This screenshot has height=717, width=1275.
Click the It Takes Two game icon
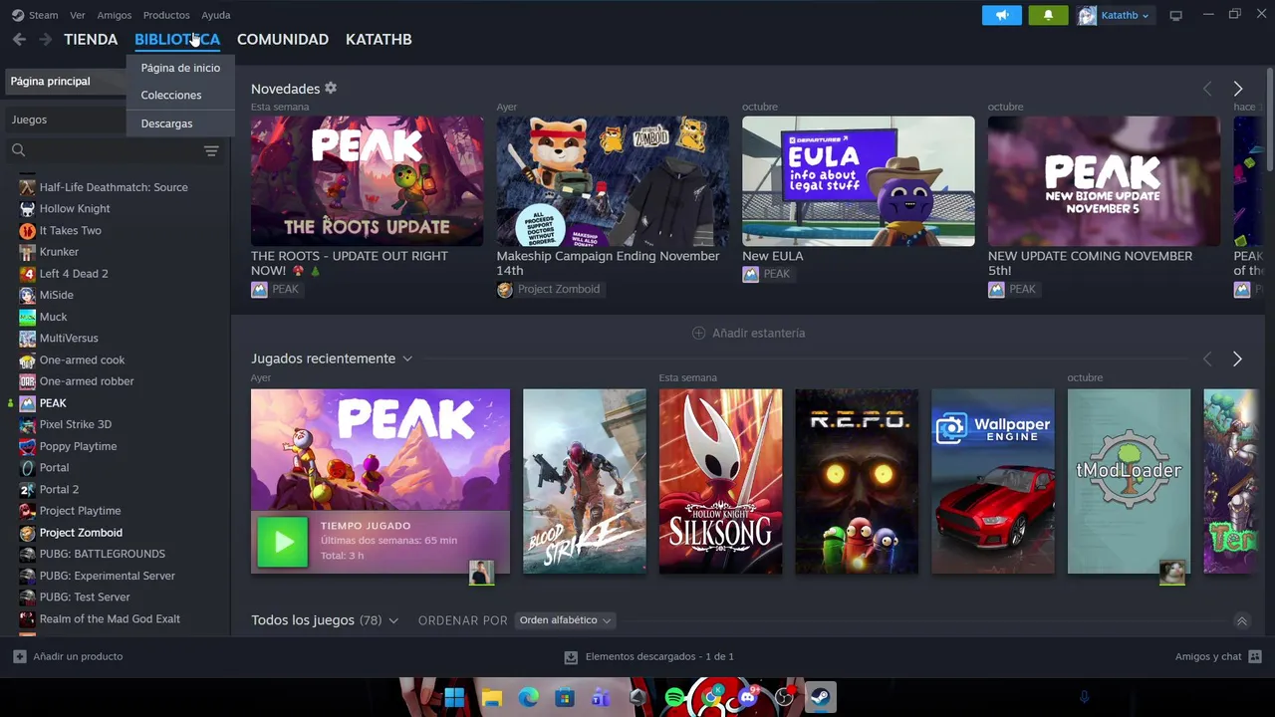28,230
